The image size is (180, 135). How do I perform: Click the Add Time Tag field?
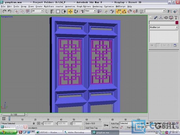pyautogui.click(x=91, y=128)
